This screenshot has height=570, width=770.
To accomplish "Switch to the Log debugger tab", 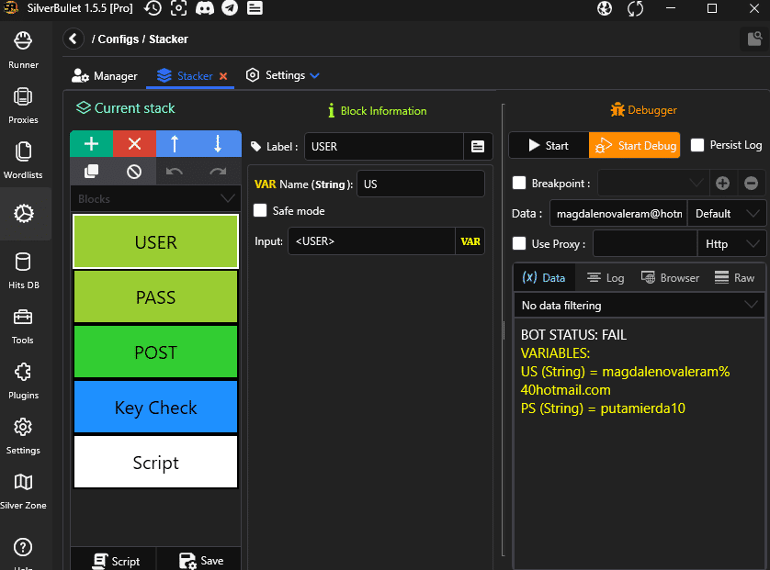I will click(606, 278).
